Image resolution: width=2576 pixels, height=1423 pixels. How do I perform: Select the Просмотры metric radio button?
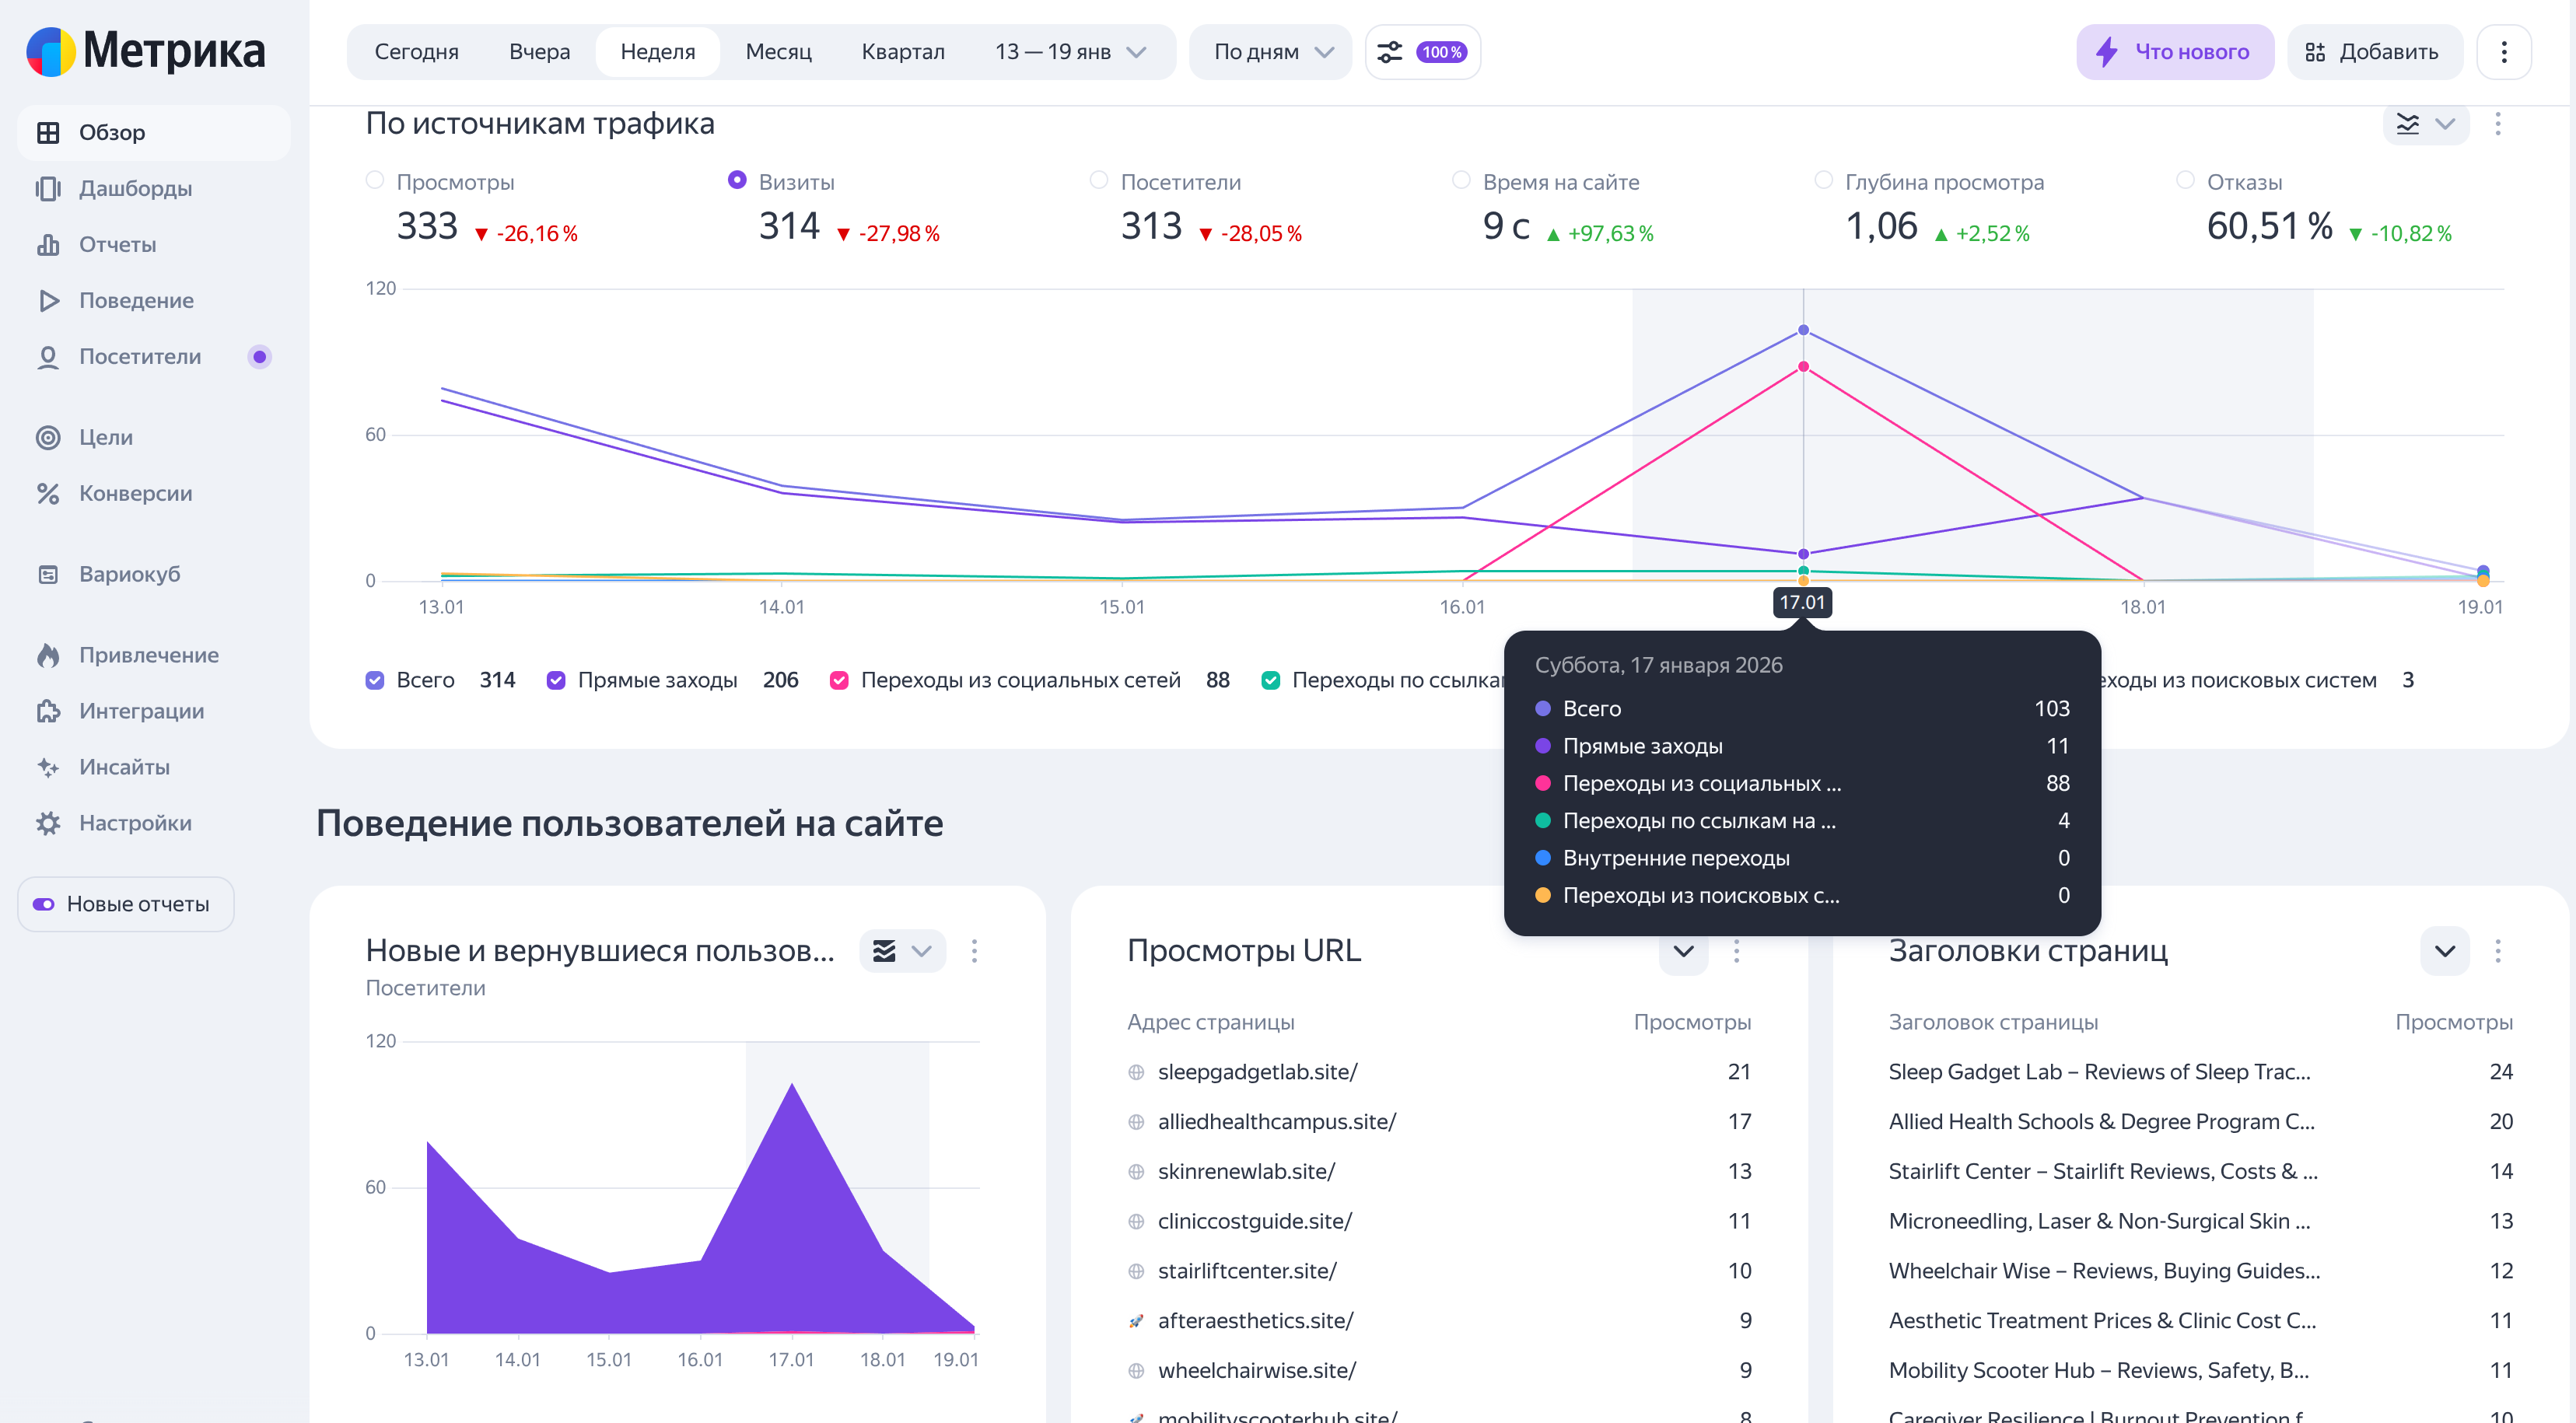pos(375,180)
